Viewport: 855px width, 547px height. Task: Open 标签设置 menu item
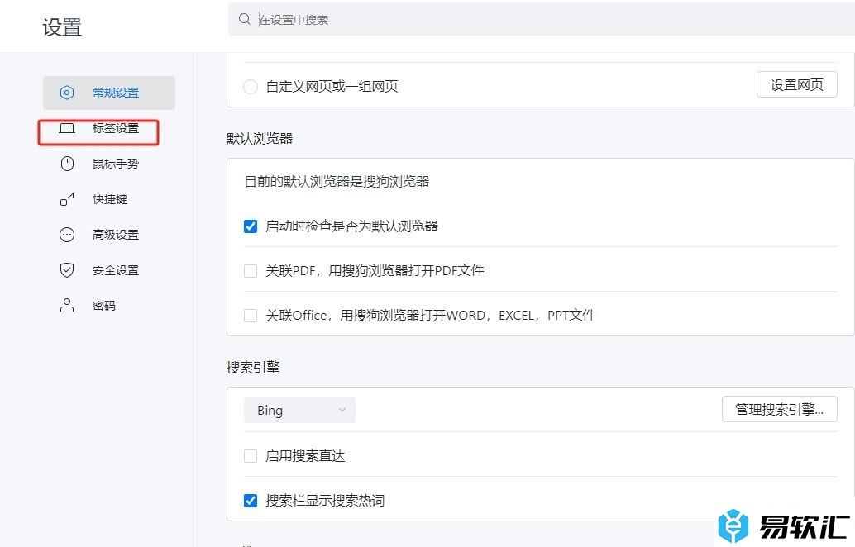tap(109, 128)
